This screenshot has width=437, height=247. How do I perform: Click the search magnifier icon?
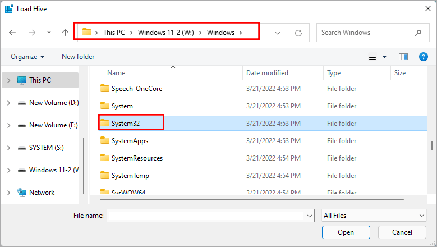(x=418, y=33)
